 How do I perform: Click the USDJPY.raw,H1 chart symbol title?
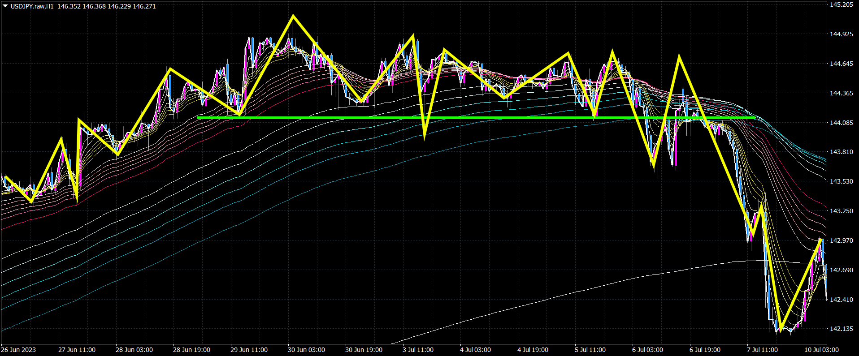[32, 6]
